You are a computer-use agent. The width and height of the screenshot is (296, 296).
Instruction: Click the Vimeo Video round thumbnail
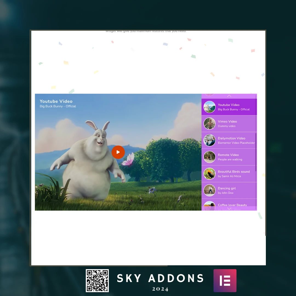click(x=209, y=124)
